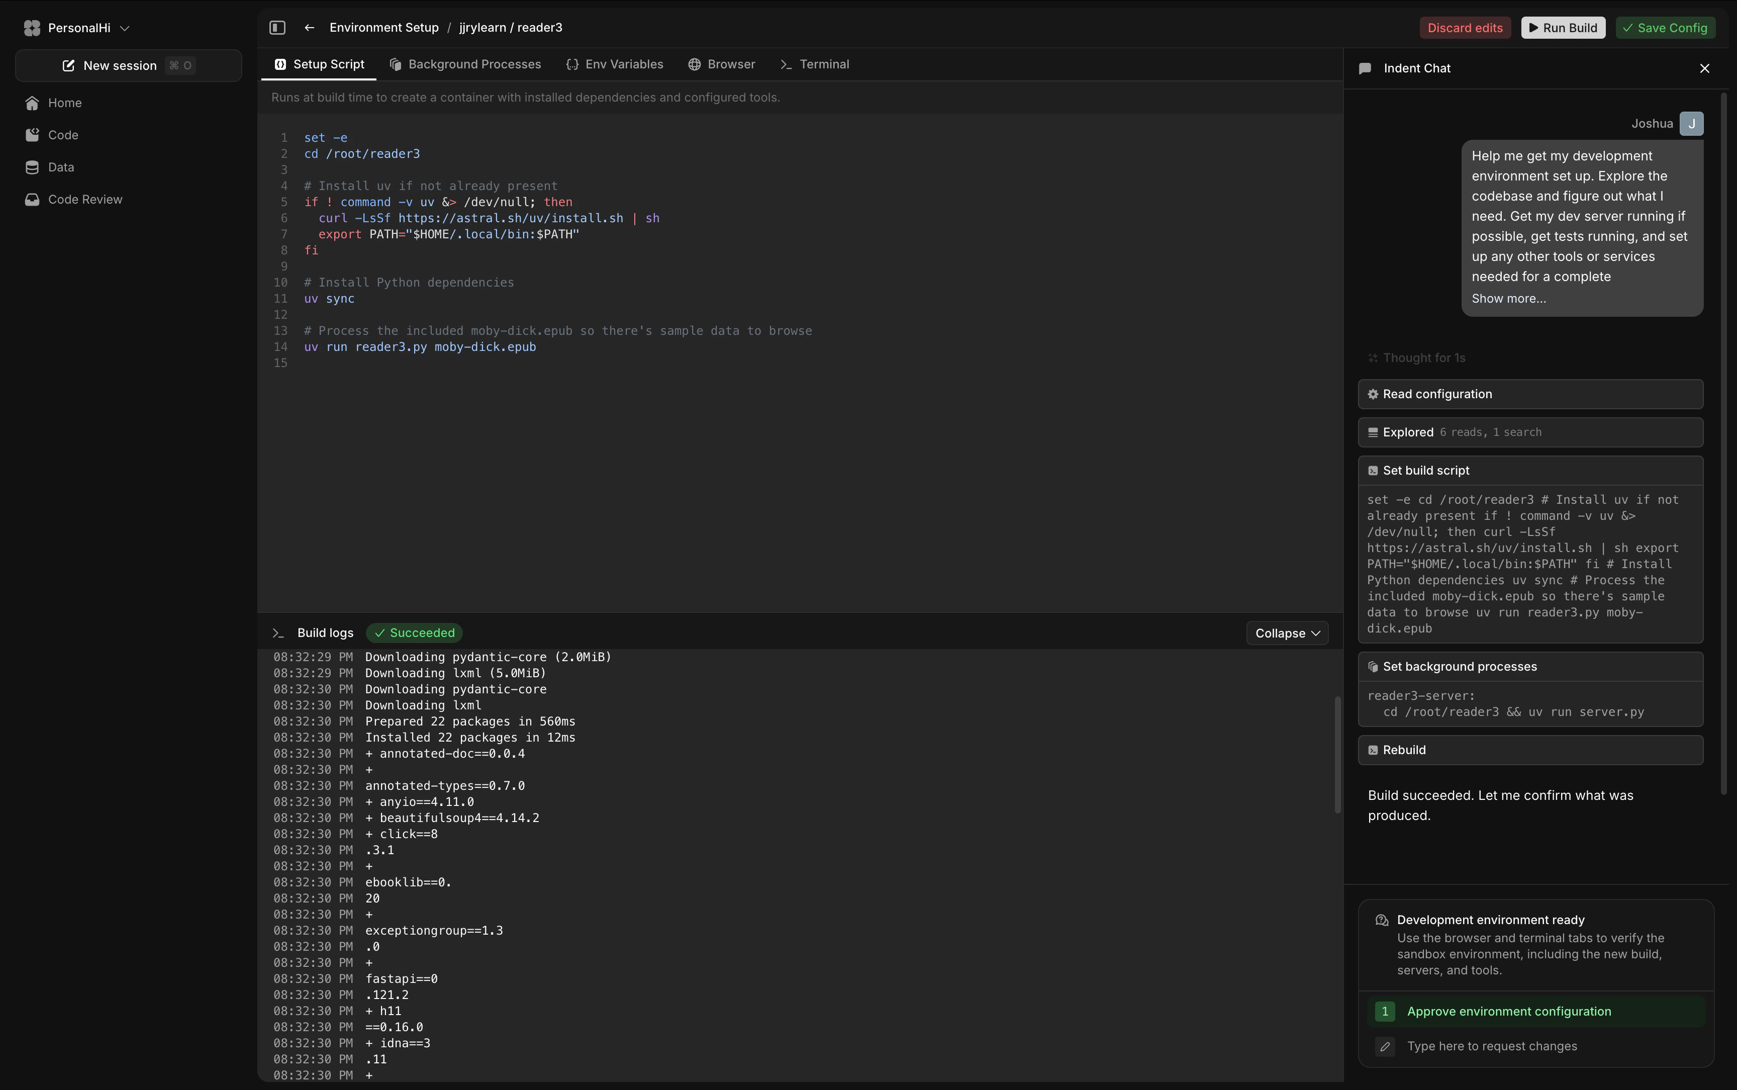Image resolution: width=1737 pixels, height=1090 pixels.
Task: Collapse the Build logs section
Action: tap(1286, 632)
